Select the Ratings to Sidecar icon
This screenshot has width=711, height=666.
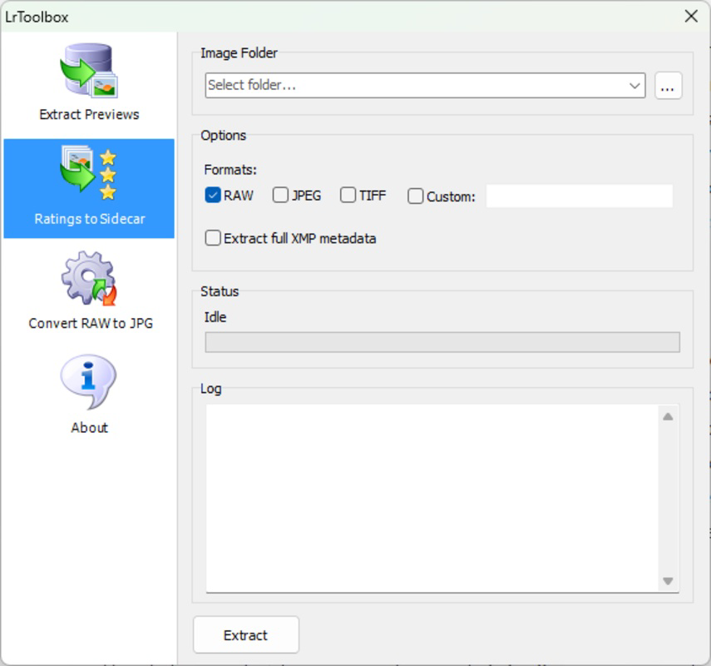click(x=89, y=174)
